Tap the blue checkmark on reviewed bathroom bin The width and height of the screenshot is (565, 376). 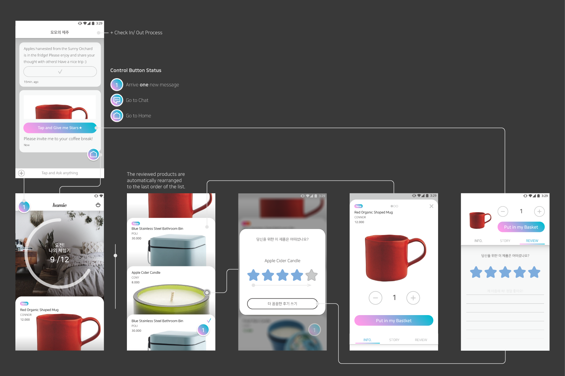click(209, 321)
